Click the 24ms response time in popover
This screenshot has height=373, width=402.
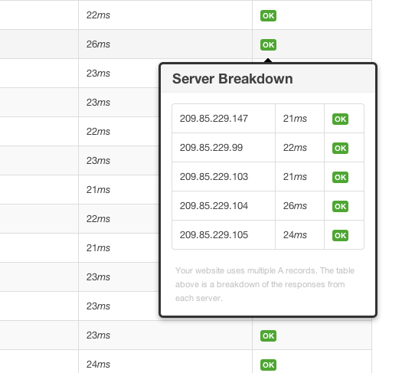295,235
